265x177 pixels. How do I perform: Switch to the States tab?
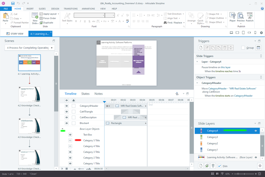(85, 94)
